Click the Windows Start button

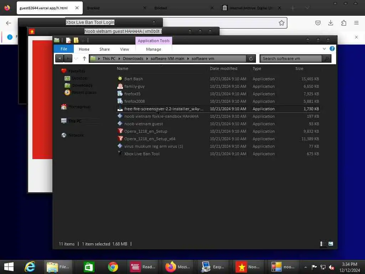click(x=9, y=267)
